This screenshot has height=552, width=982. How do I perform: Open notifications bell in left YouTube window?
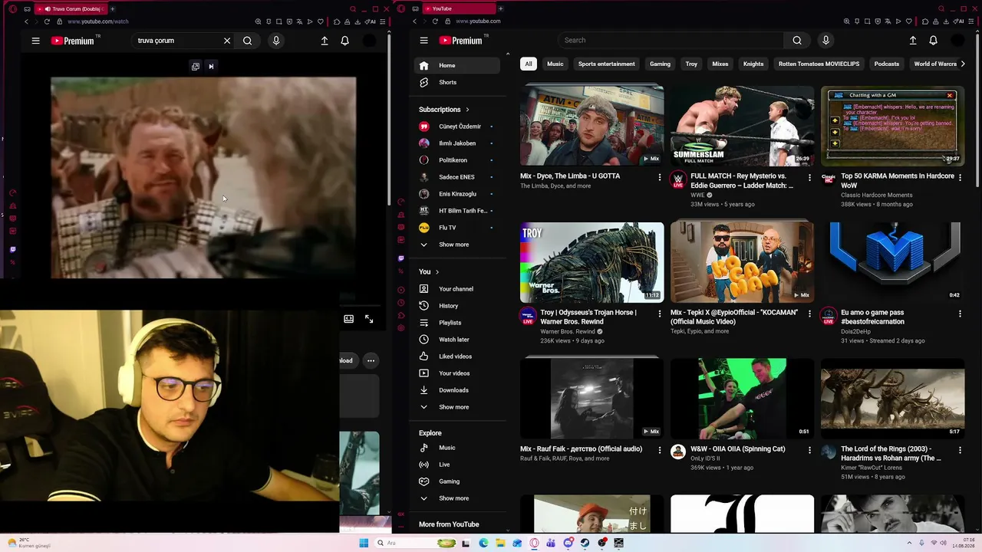pyautogui.click(x=344, y=41)
